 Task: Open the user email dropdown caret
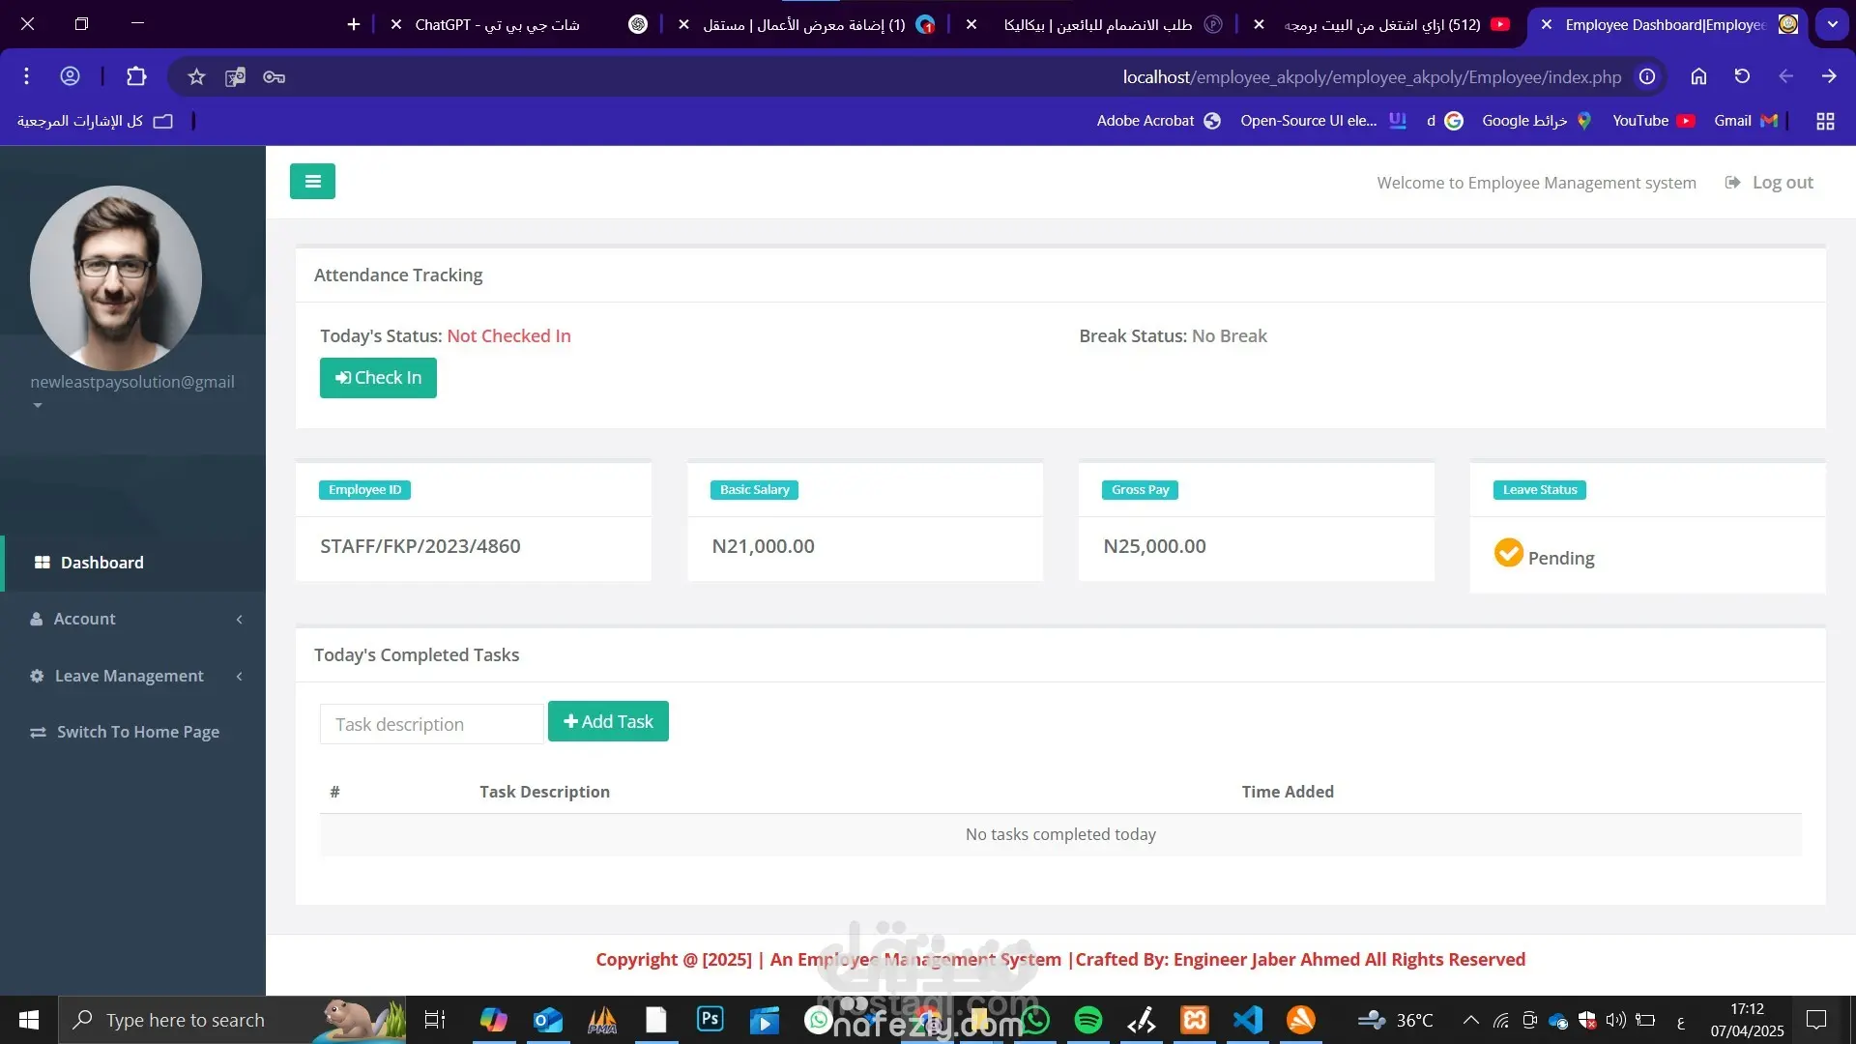tap(38, 406)
